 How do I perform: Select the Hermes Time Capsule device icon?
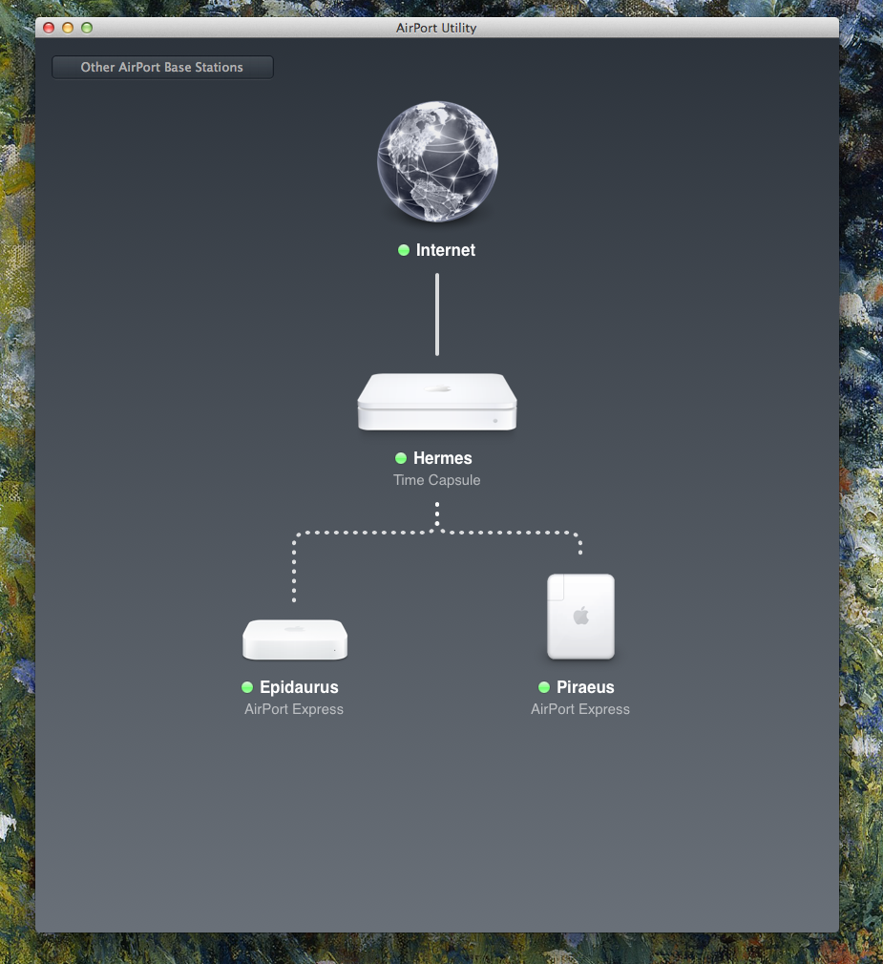tap(437, 402)
